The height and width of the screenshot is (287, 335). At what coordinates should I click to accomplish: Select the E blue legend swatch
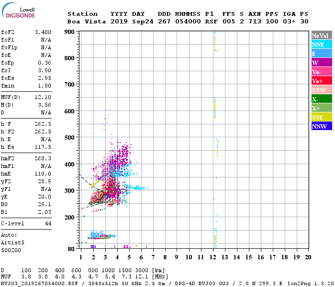pos(322,54)
